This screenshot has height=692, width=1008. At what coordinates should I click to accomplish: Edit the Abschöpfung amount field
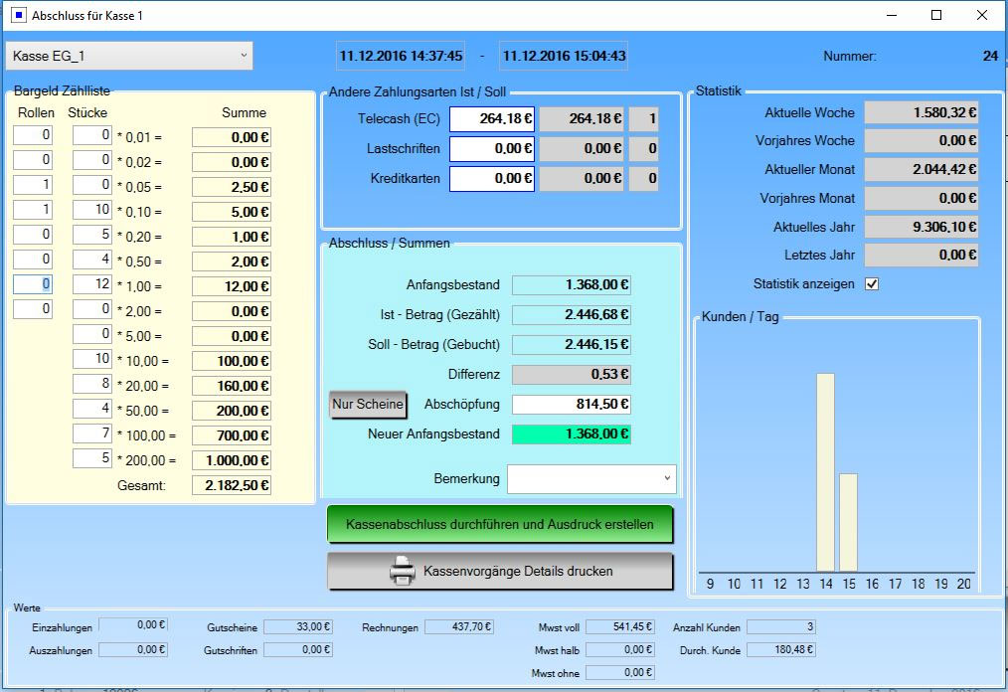click(x=571, y=405)
